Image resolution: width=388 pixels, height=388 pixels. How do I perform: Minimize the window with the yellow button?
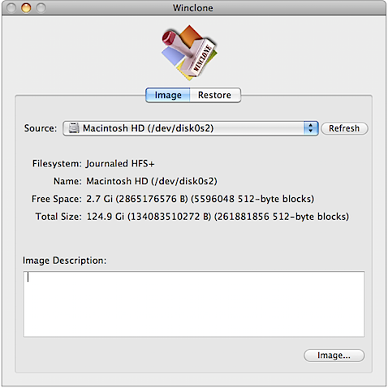26,8
